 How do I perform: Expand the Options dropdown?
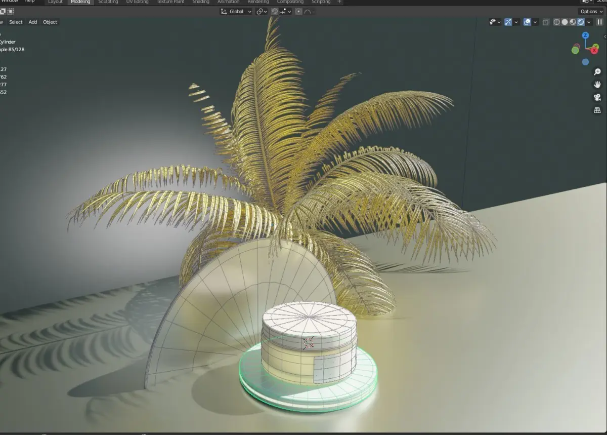(x=591, y=11)
